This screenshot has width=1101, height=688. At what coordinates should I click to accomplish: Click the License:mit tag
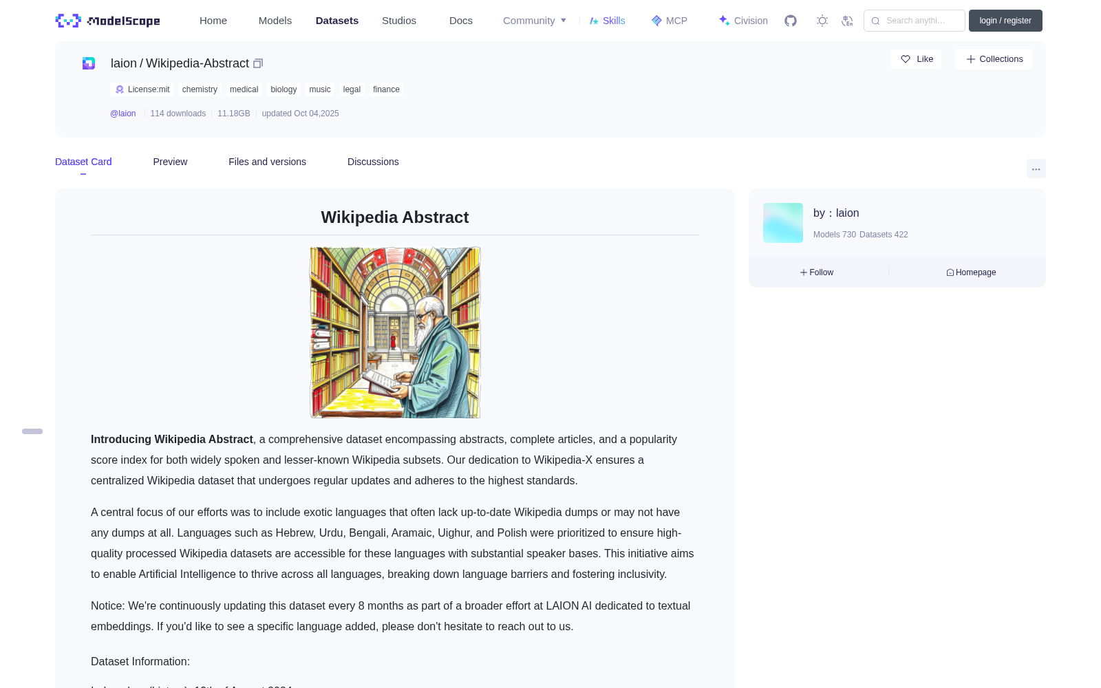(x=142, y=89)
